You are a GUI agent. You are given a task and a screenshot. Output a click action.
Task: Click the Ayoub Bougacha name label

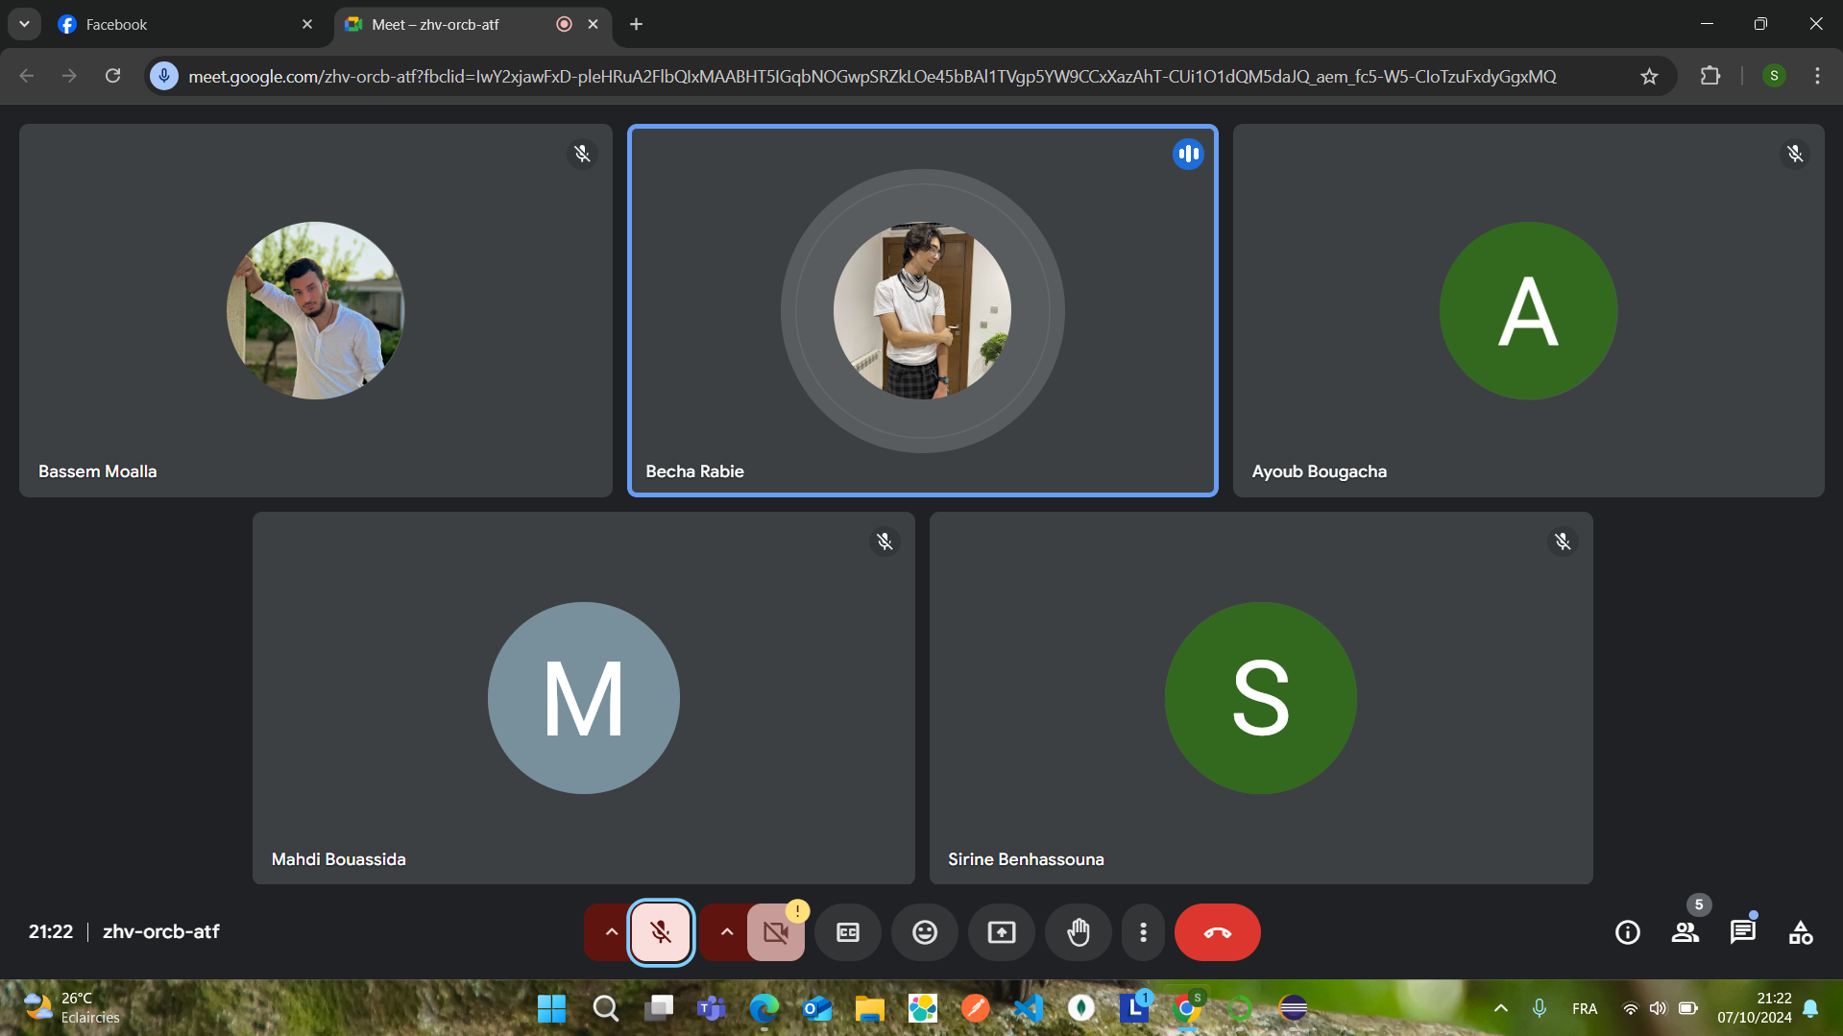(1319, 471)
